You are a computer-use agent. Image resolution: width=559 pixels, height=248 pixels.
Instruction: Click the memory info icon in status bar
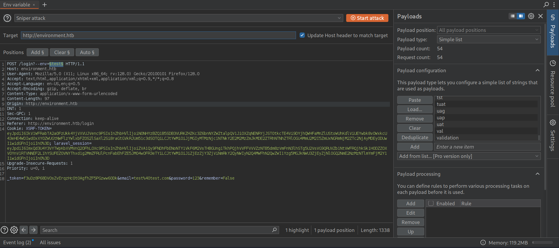pyautogui.click(x=483, y=242)
